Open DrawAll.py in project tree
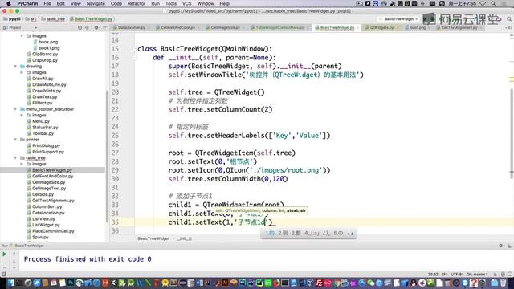The image size is (514, 289). [43, 79]
